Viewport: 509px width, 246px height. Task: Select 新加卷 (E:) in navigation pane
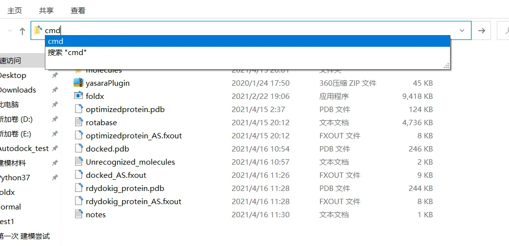pyautogui.click(x=16, y=133)
